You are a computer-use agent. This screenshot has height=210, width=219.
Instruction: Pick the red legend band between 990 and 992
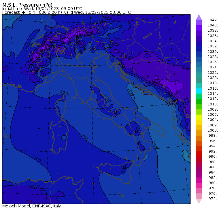pyautogui.click(x=199, y=154)
